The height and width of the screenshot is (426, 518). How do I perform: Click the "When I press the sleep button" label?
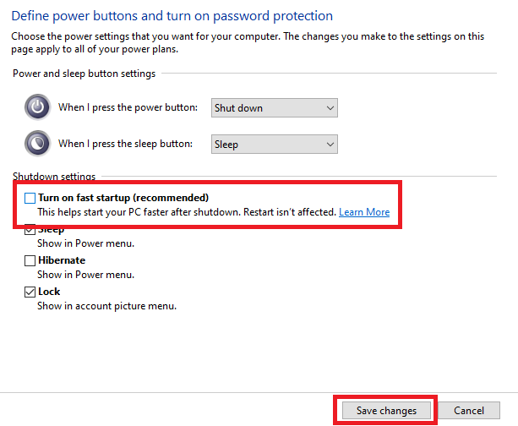(128, 145)
